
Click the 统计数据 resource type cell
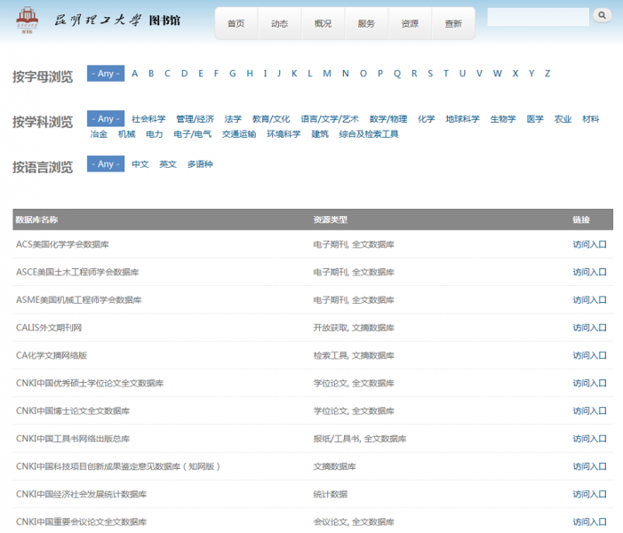tap(331, 494)
